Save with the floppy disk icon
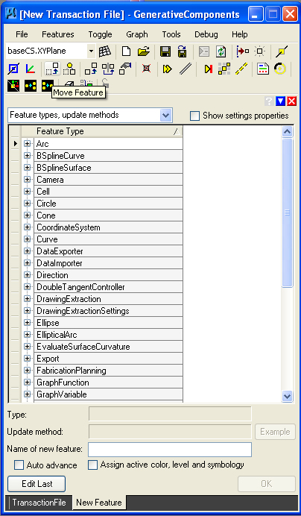301x516 pixels. click(x=165, y=51)
